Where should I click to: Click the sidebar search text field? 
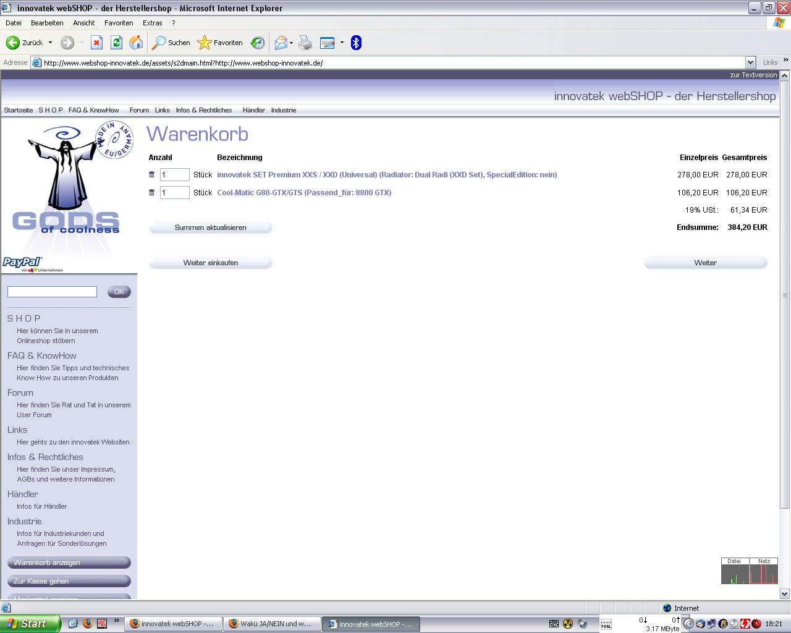[x=52, y=292]
